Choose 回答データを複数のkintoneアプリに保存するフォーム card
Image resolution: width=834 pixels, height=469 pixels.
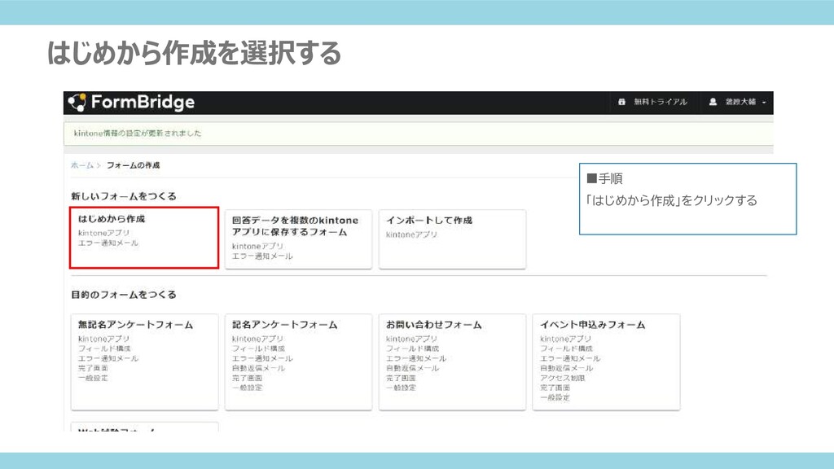(x=298, y=239)
